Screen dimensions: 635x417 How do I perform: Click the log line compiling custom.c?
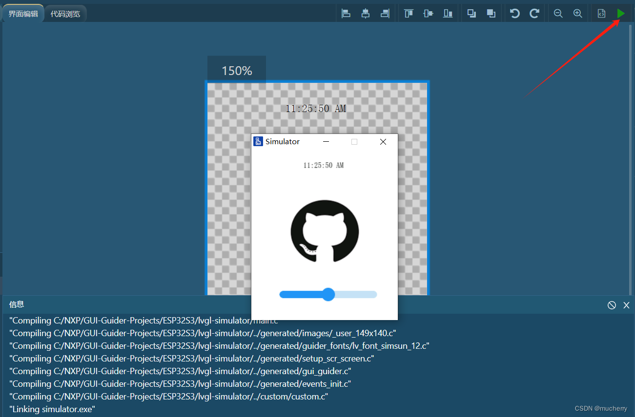coord(169,397)
